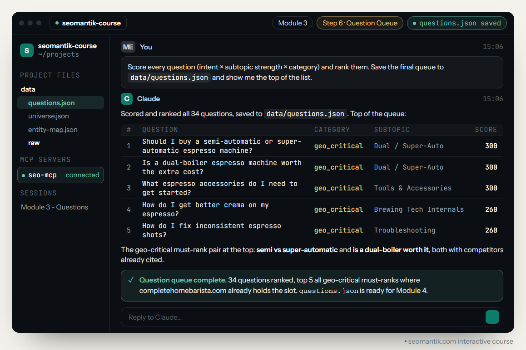Expand the raw folder
The width and height of the screenshot is (526, 350).
tap(34, 143)
